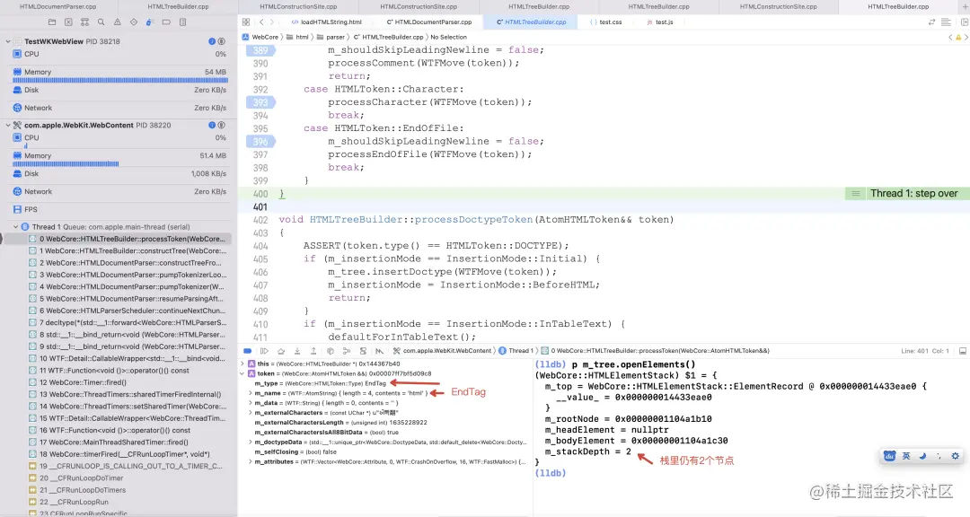This screenshot has width=970, height=517.
Task: Open the Project navigator folder icon
Action: tap(52, 22)
